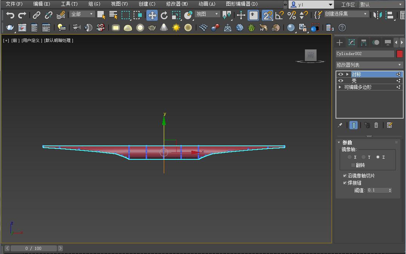This screenshot has width=406, height=254.
Task: Select Y mirror axis
Action: pyautogui.click(x=363, y=157)
